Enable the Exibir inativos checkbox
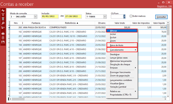 point(131,16)
